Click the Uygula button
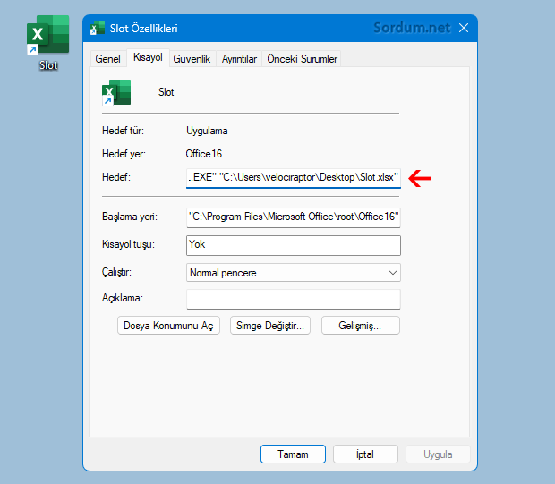 pos(438,454)
